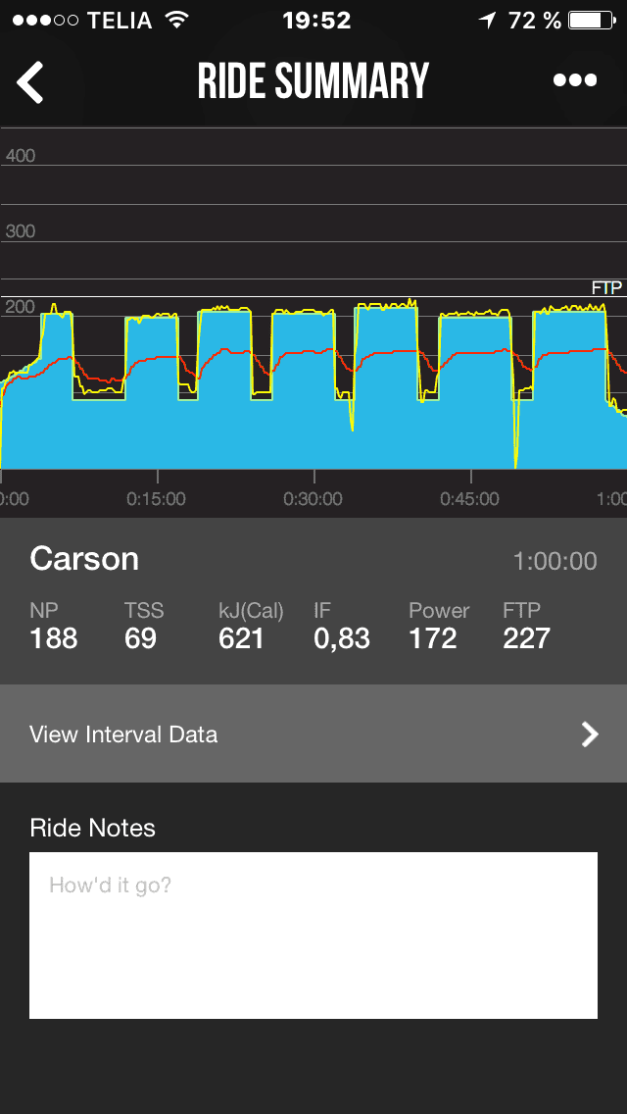The image size is (627, 1114).
Task: Tap the kJ(Cal) value 621
Action: click(241, 639)
